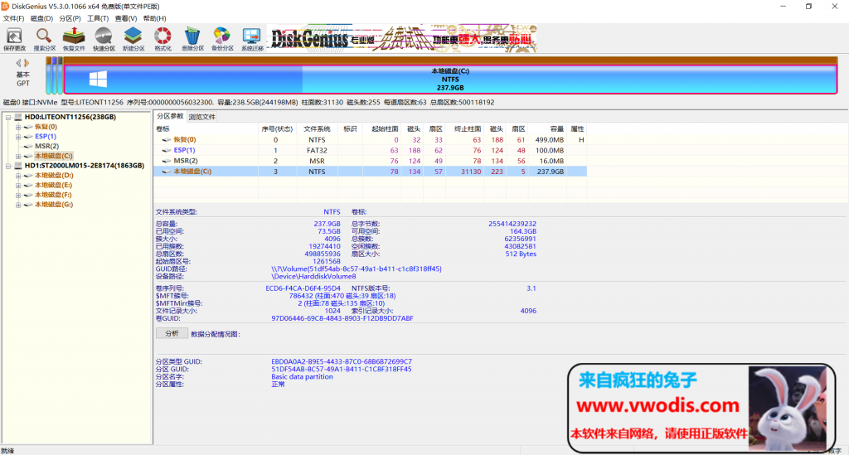
Task: Select 本地磁盘(D:) in the tree
Action: [54, 176]
